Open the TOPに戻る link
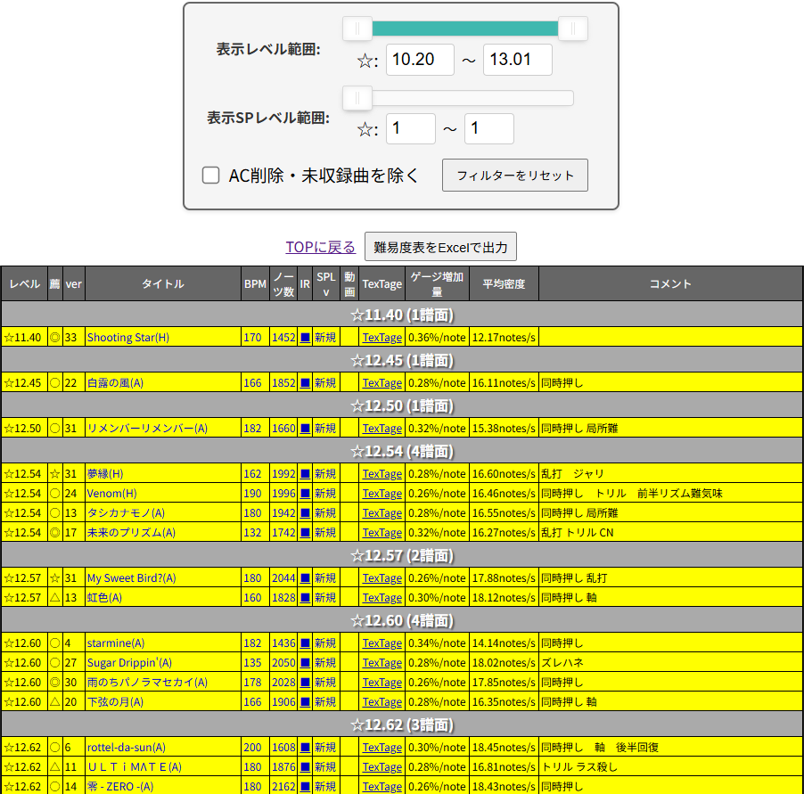The width and height of the screenshot is (804, 794). click(320, 247)
